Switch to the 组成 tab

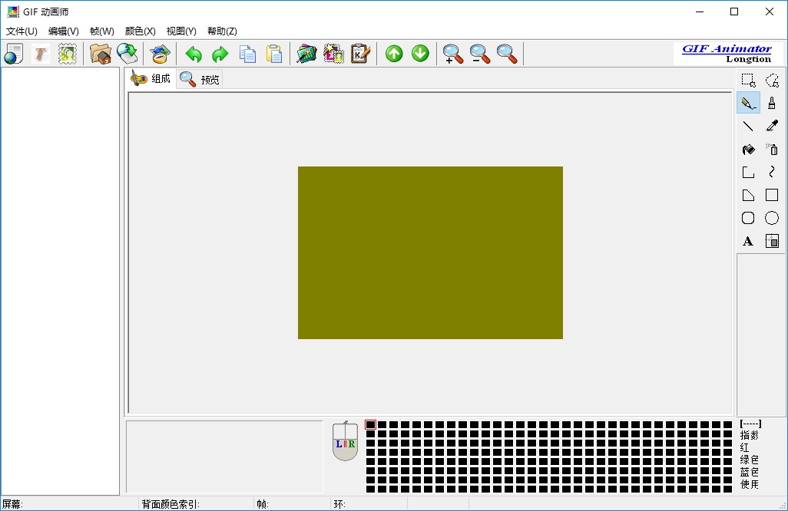[x=151, y=78]
